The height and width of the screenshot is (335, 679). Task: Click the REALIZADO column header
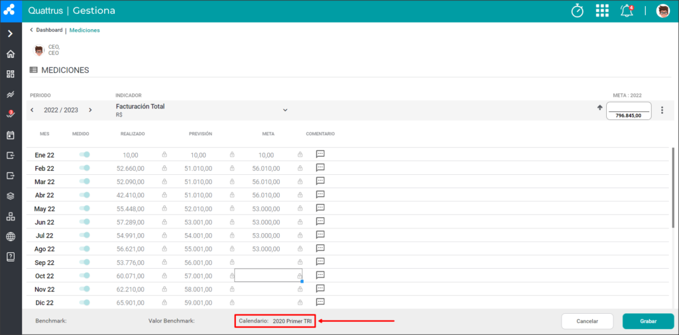[133, 134]
